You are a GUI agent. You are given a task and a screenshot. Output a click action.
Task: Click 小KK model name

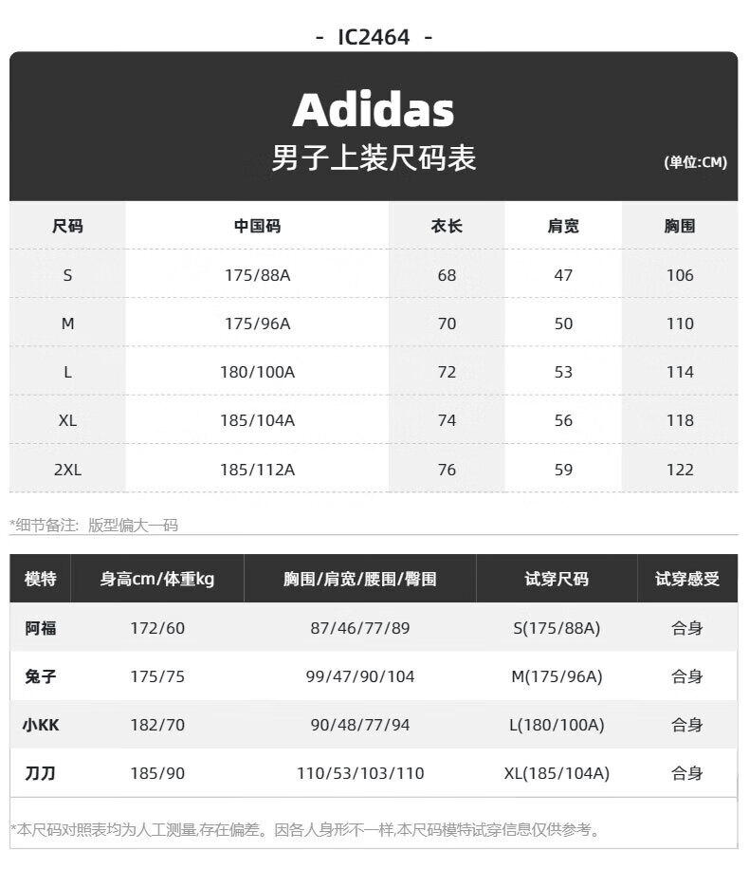[x=41, y=725]
